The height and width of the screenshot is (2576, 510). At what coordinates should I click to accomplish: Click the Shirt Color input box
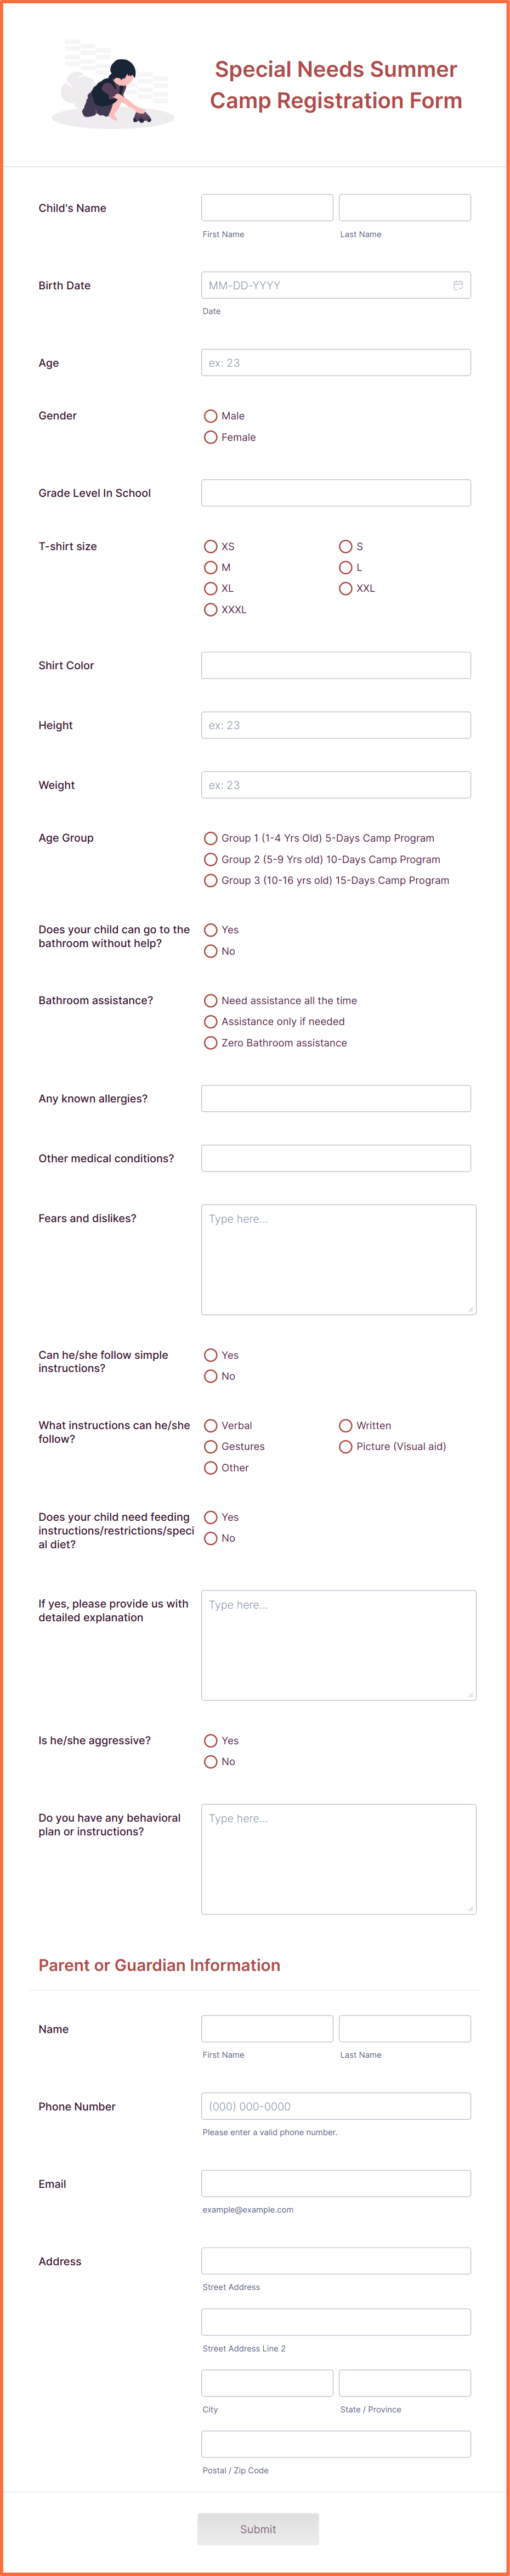coord(336,664)
